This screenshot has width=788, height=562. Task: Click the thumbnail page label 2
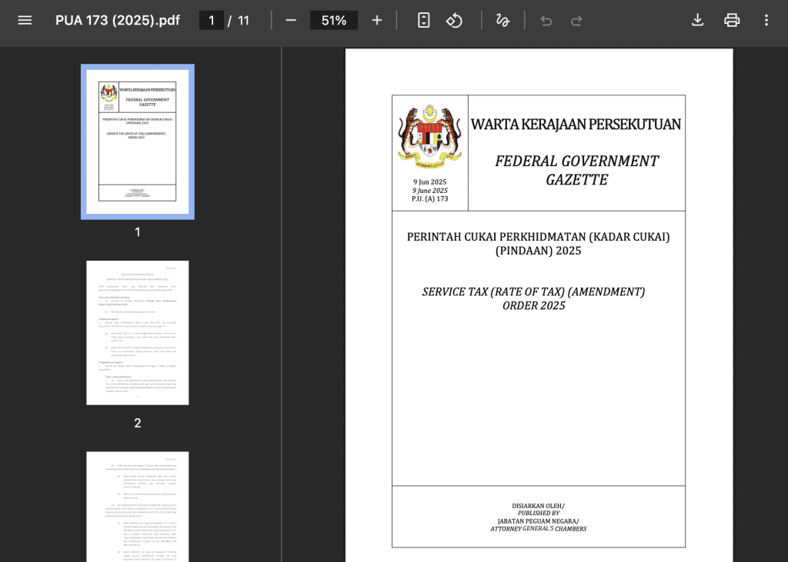(138, 423)
